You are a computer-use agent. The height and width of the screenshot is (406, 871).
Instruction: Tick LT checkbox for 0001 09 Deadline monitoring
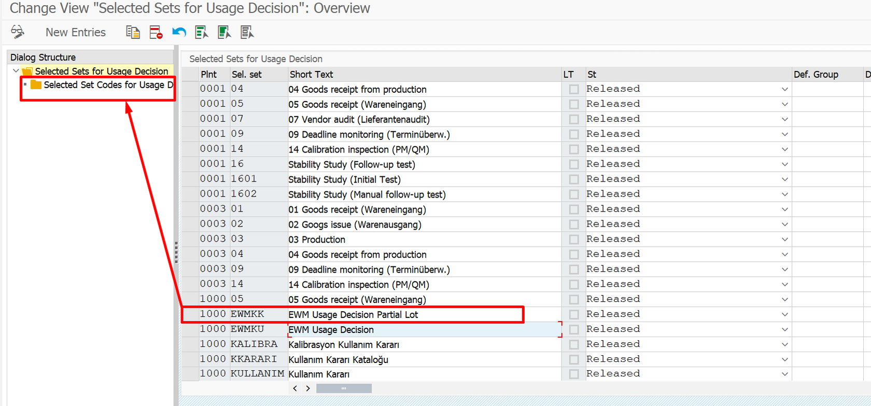573,134
